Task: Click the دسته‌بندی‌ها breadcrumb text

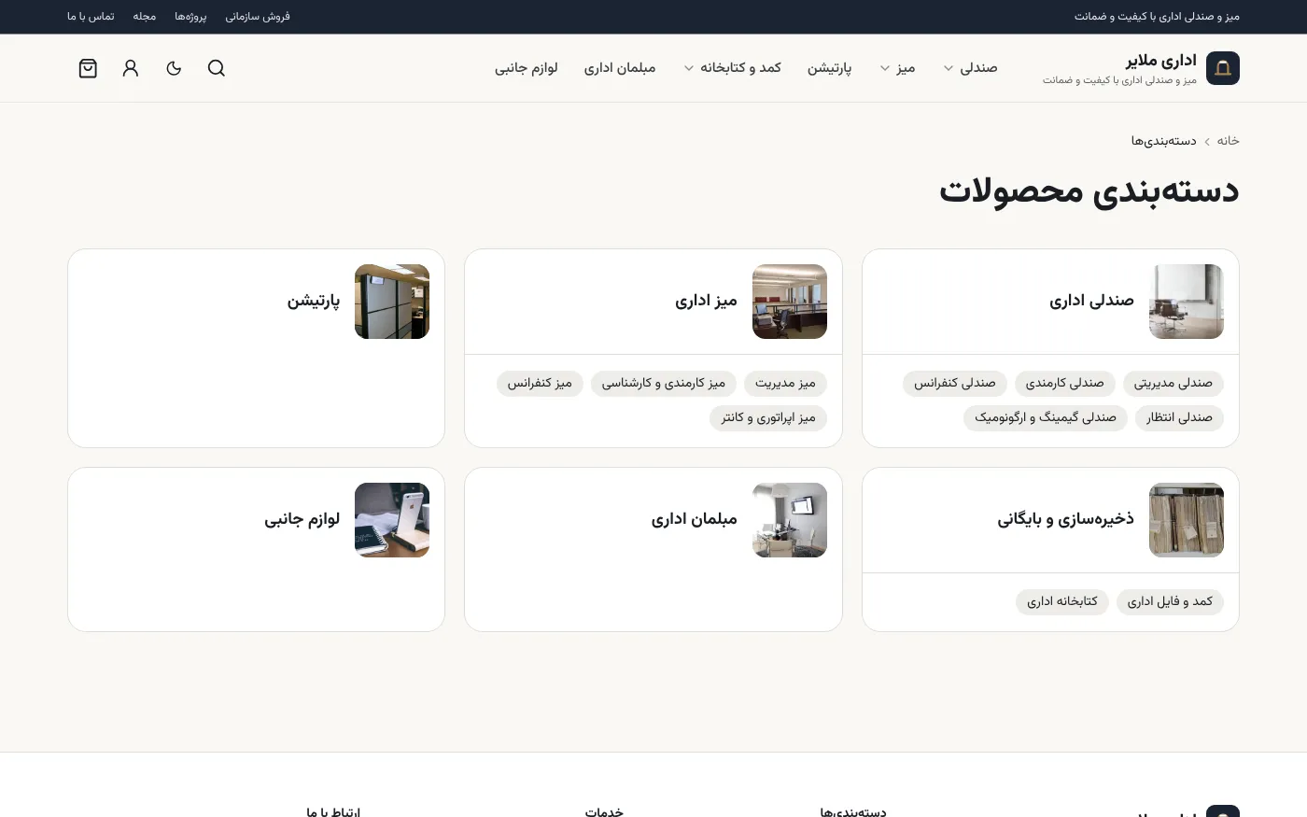Action: pos(1164,141)
